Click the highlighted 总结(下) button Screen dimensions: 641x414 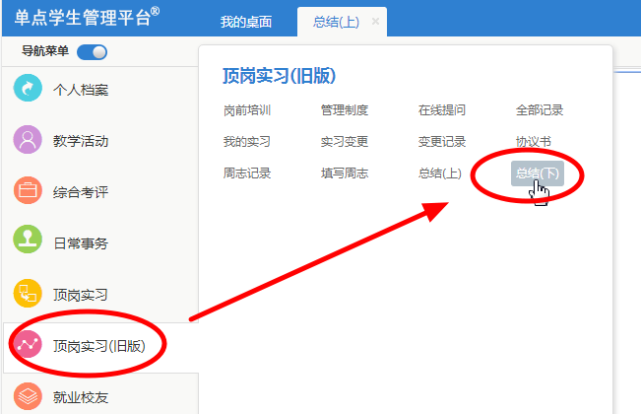pyautogui.click(x=538, y=173)
